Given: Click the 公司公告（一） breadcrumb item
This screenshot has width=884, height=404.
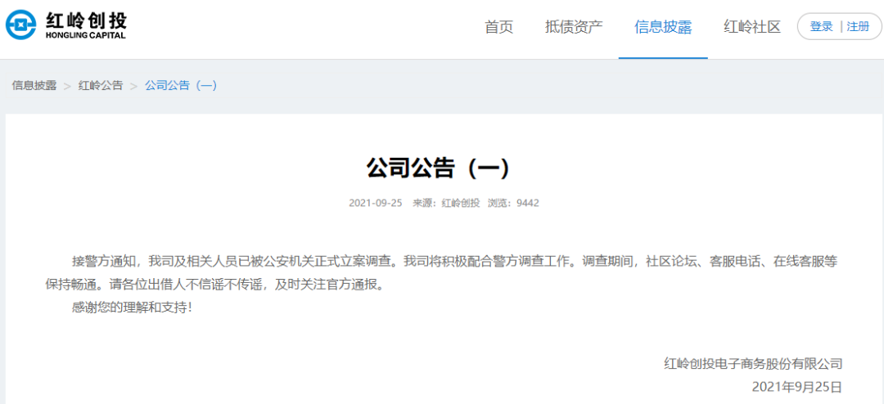Looking at the screenshot, I should click(181, 85).
